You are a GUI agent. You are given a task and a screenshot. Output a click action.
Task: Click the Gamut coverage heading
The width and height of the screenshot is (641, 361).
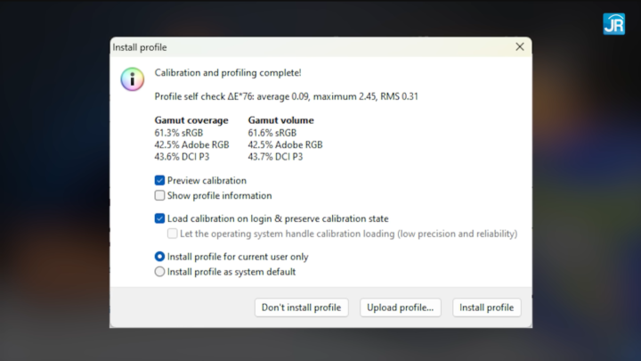tap(191, 120)
